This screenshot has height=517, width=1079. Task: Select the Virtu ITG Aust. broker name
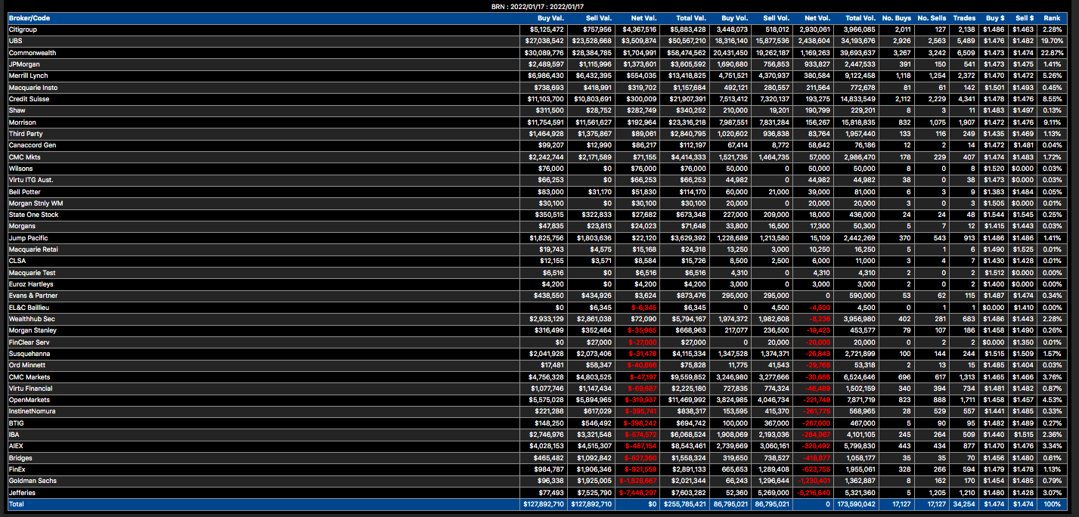tap(32, 180)
